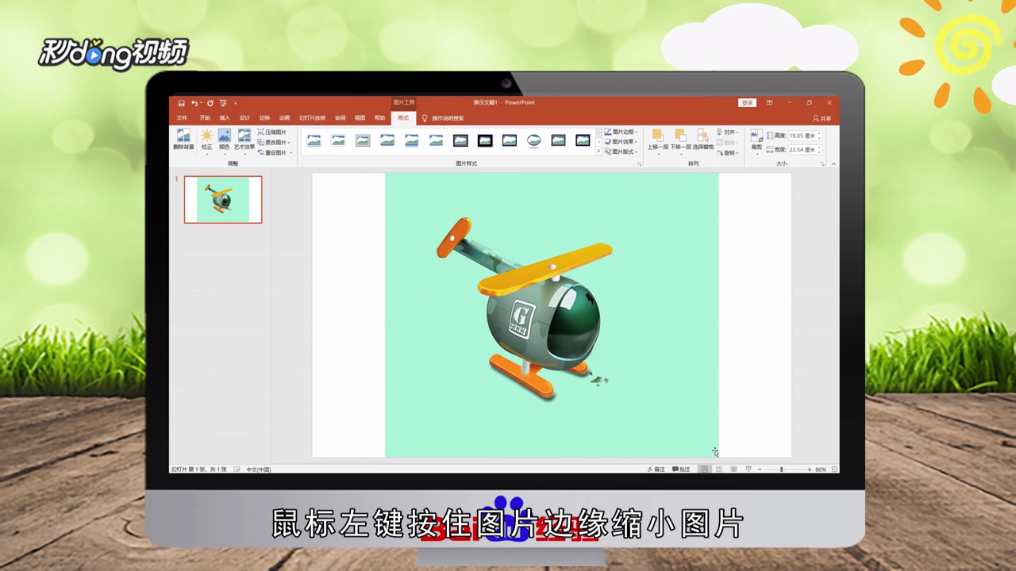
Task: Open the Help (帮助) tab
Action: point(379,118)
